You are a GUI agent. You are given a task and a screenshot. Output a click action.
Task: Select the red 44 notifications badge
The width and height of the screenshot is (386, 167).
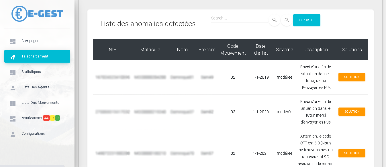[x=46, y=118]
